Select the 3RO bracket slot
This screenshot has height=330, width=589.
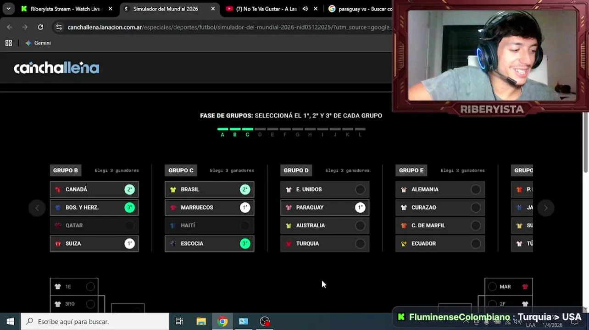coord(74,304)
